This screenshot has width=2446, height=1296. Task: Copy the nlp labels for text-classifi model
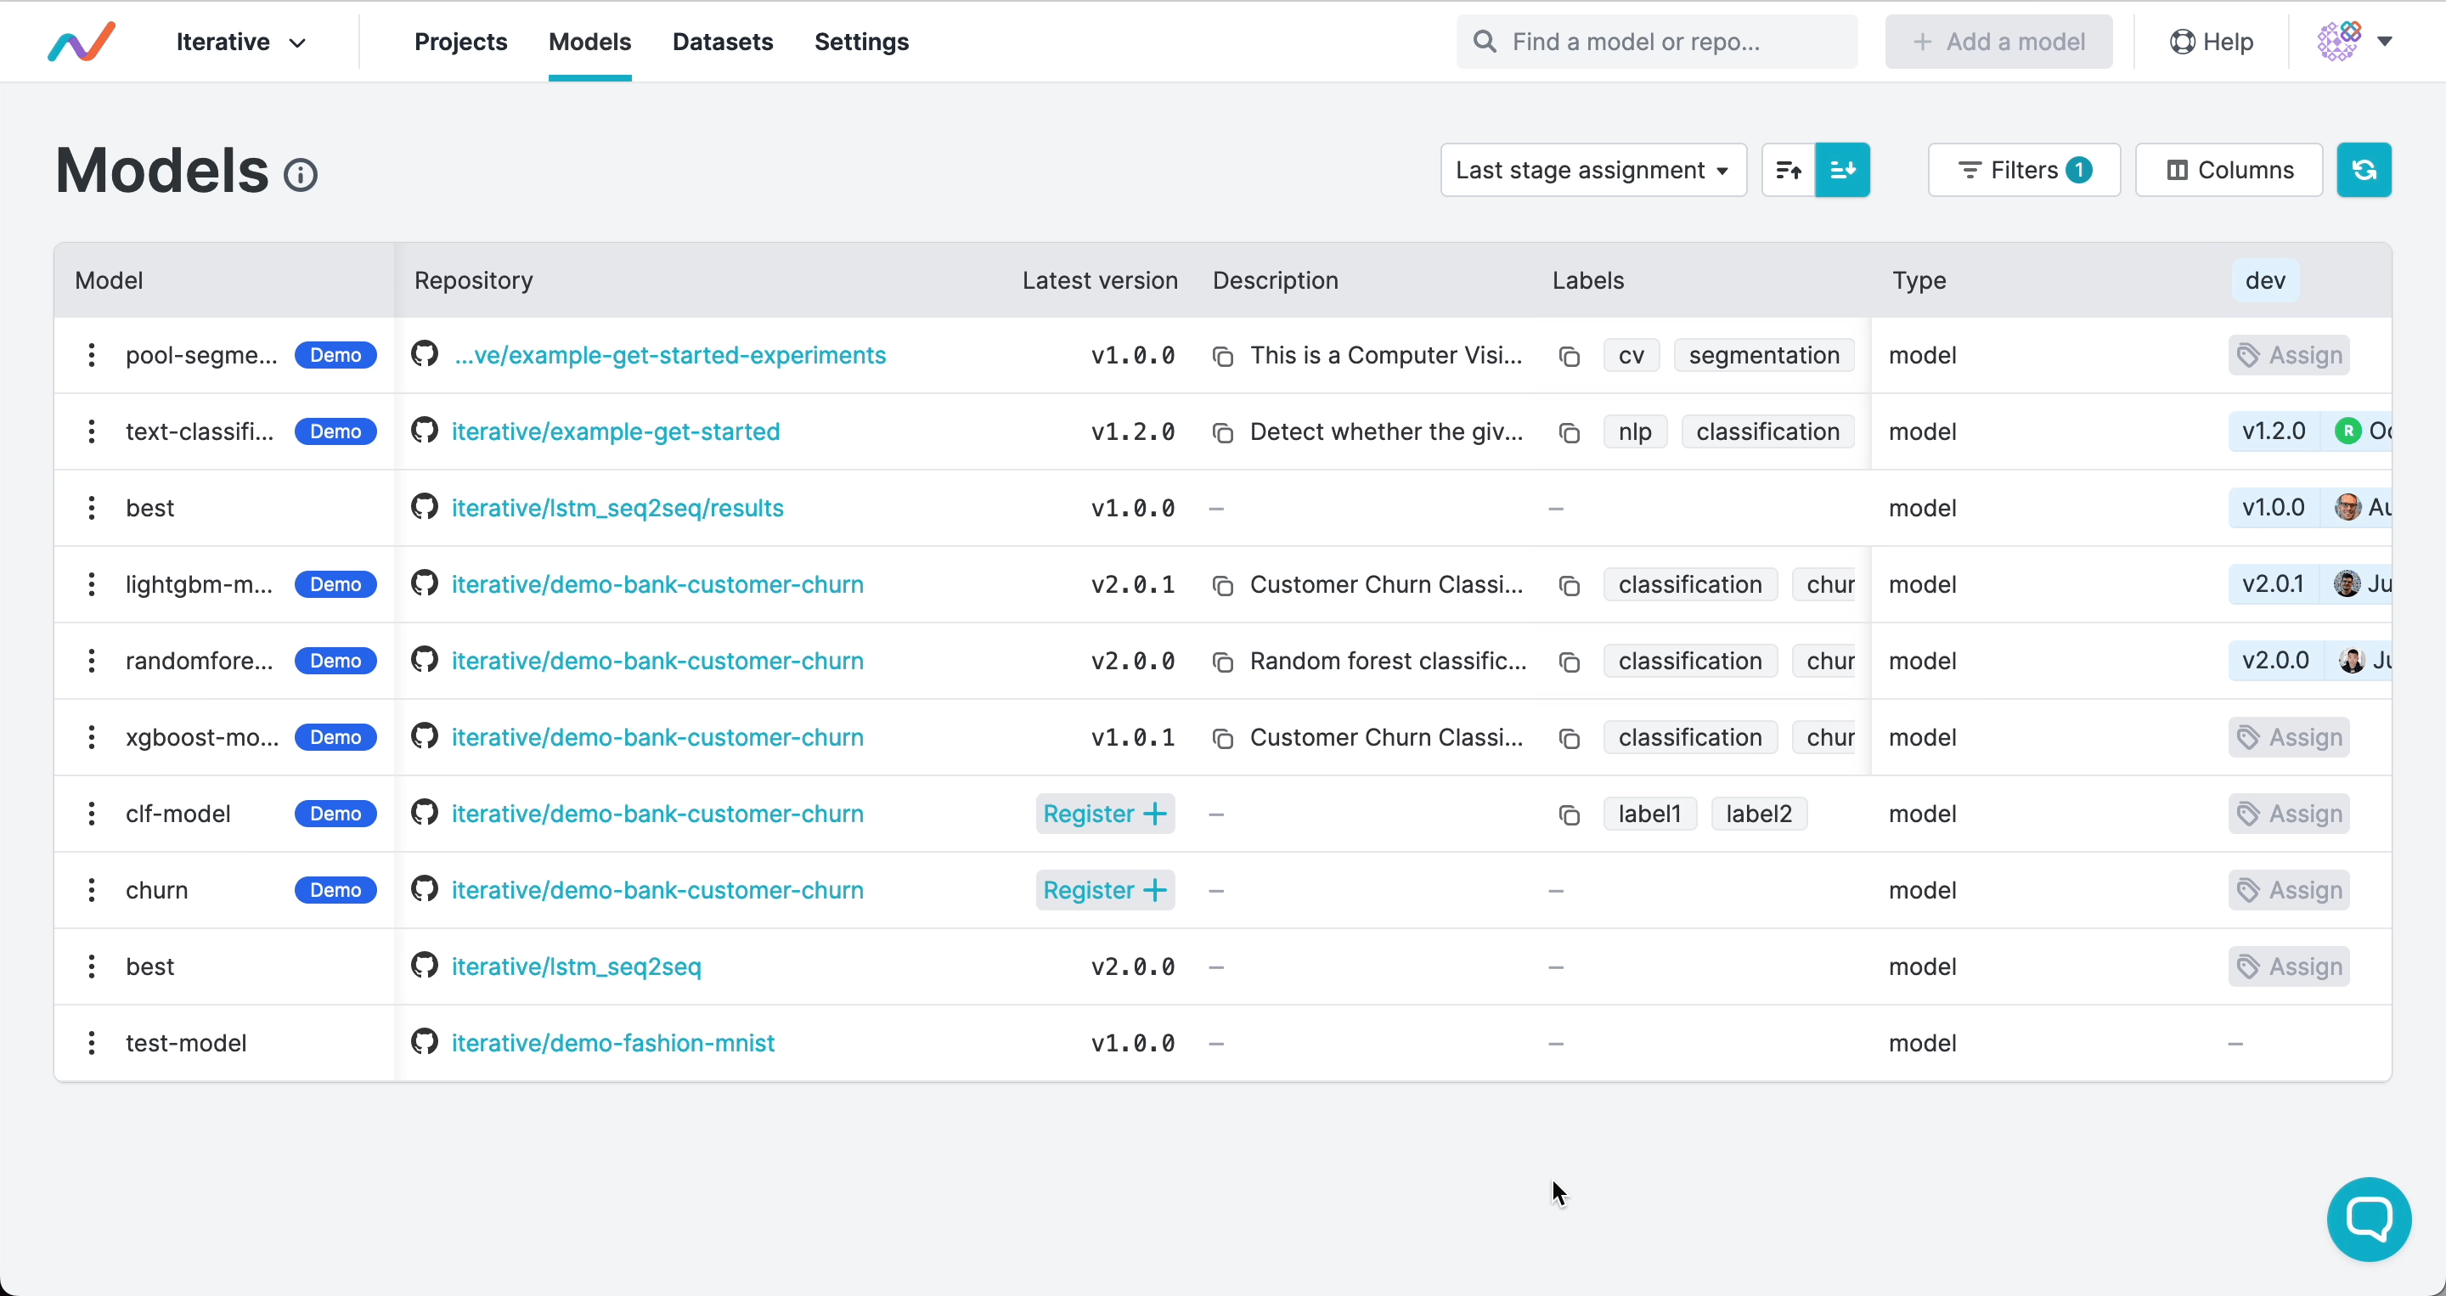1569,432
